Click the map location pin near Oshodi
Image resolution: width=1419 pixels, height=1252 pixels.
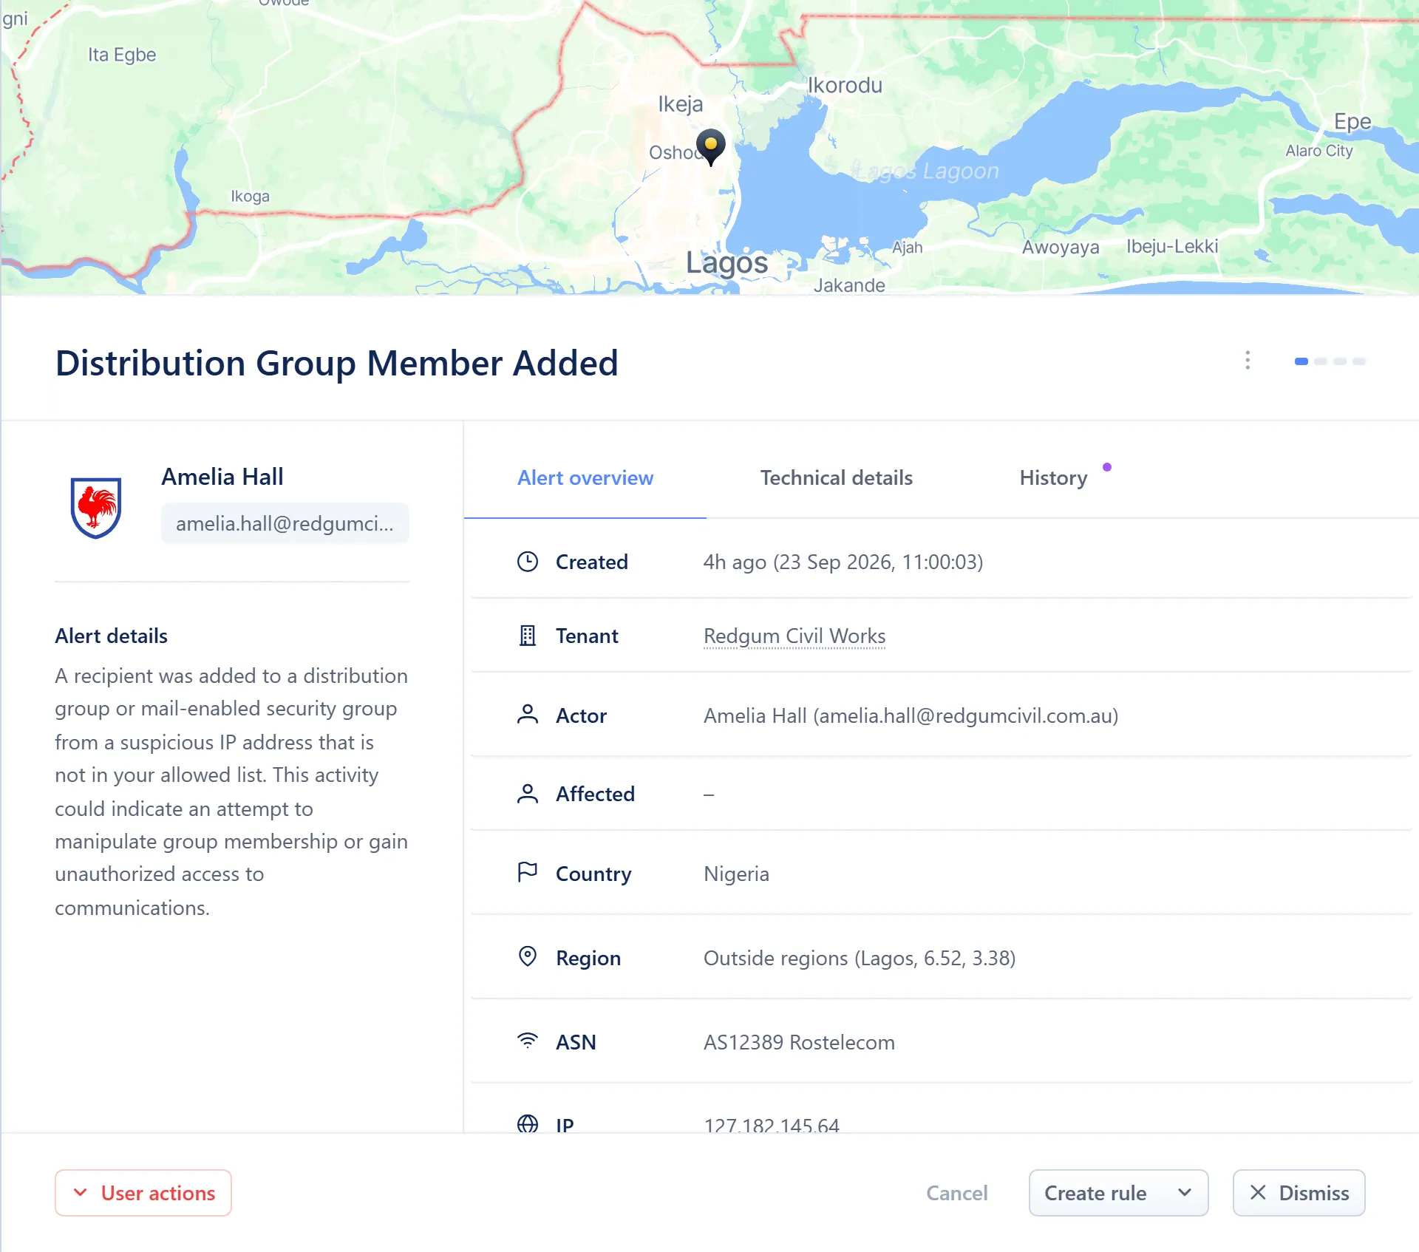click(x=710, y=147)
